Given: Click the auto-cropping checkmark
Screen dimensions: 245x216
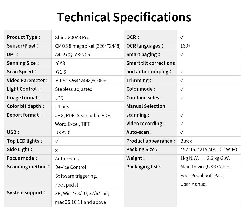Looking at the screenshot, I should pos(182,72).
